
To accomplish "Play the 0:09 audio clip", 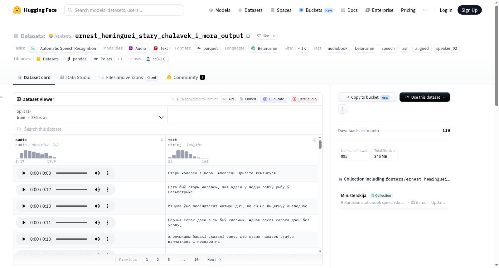I will [24, 173].
